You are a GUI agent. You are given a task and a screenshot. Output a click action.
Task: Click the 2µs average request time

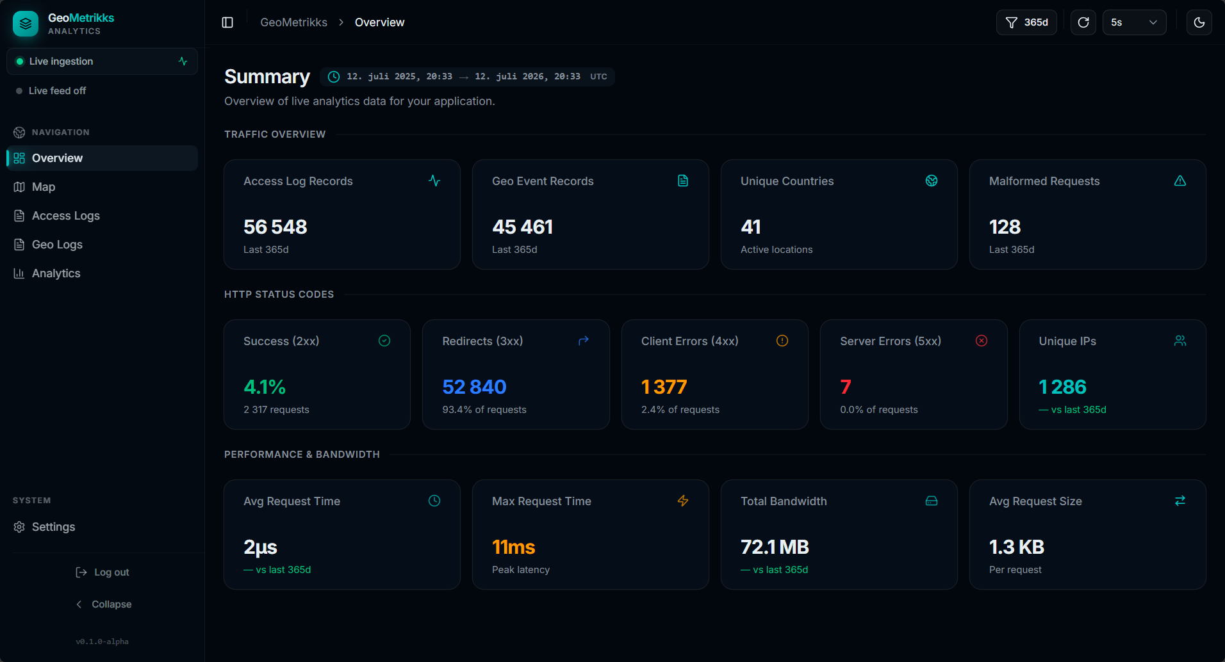(x=260, y=547)
